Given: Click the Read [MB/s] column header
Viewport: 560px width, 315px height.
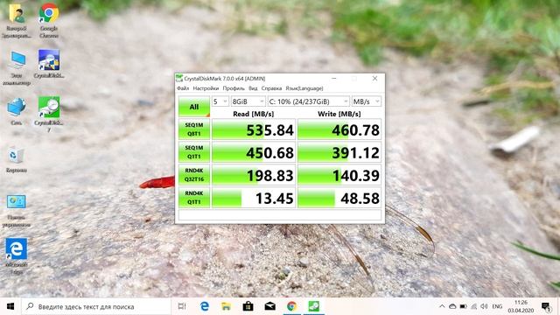Looking at the screenshot, I should [x=253, y=114].
